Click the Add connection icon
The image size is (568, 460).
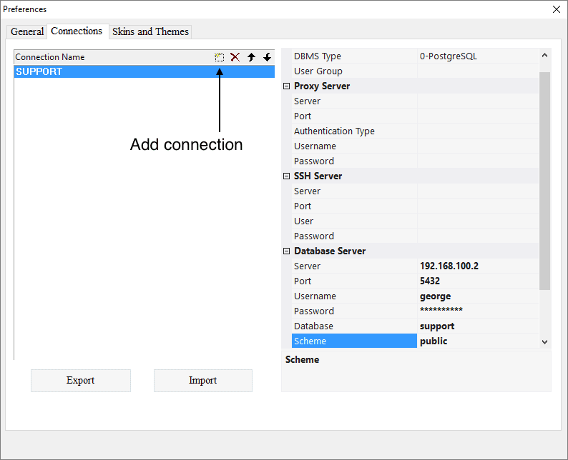(x=220, y=57)
